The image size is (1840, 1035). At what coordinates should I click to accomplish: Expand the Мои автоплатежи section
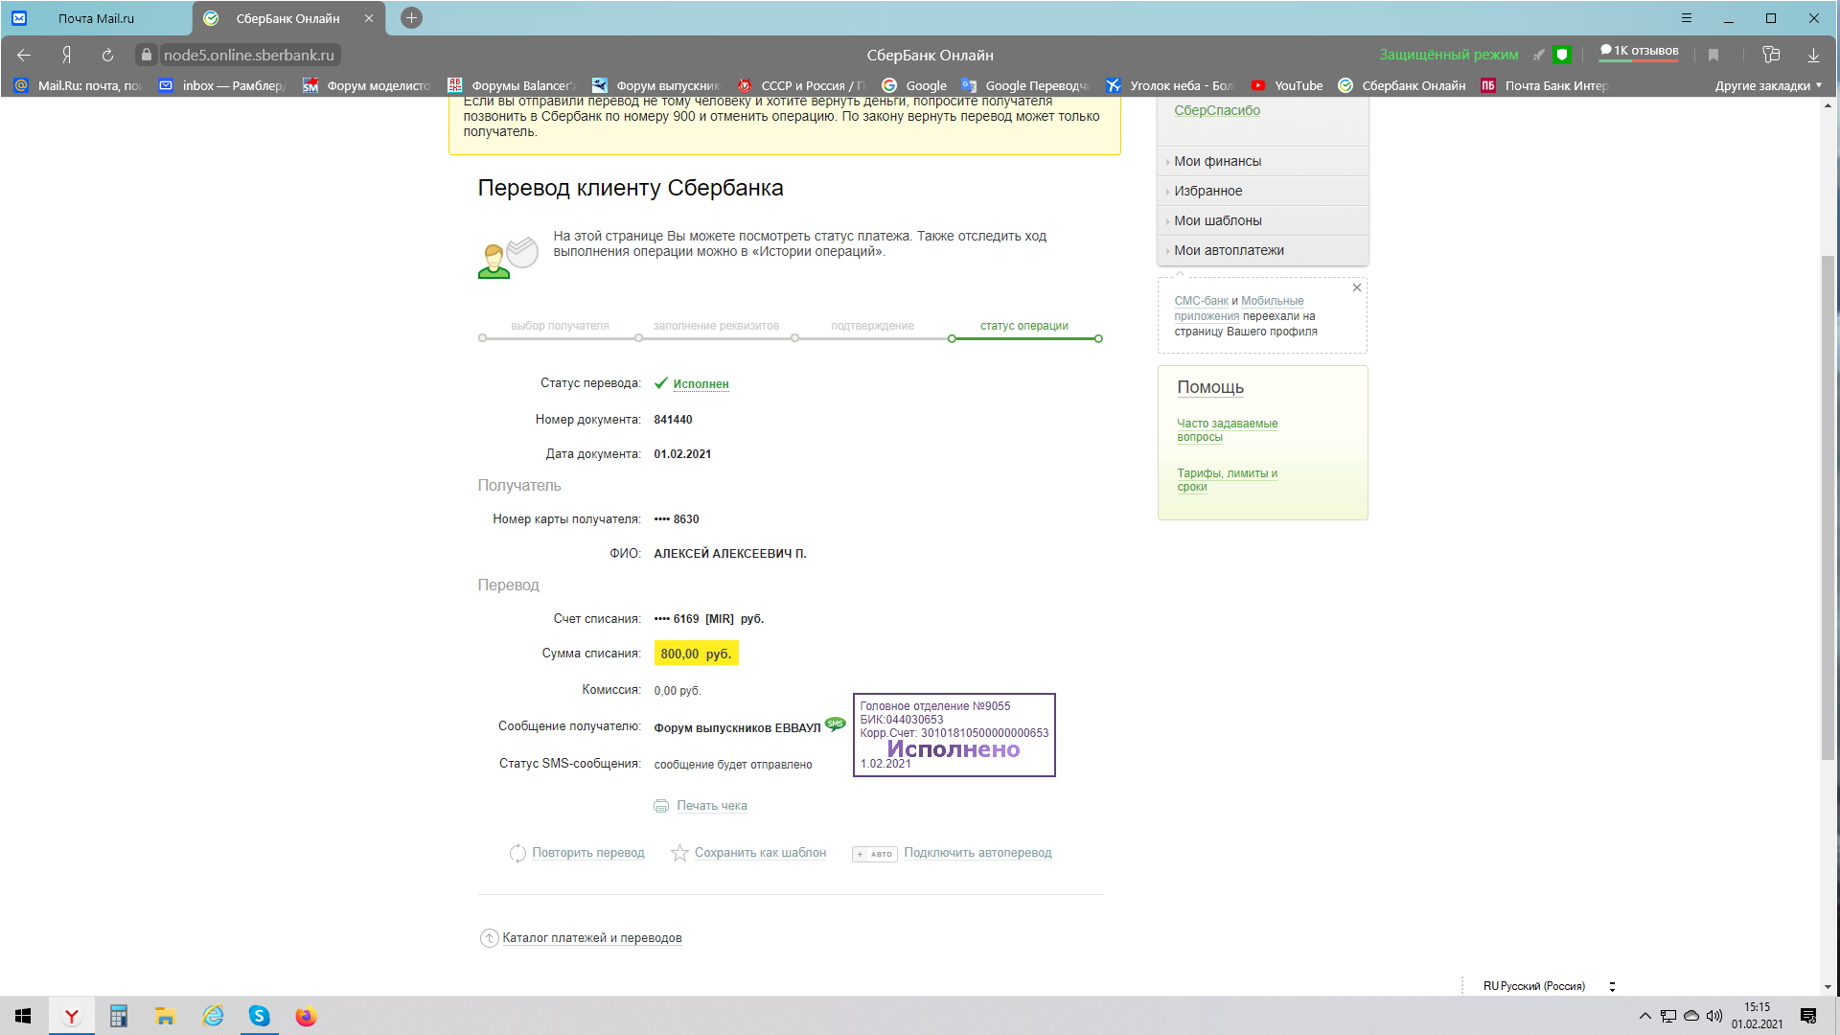coord(1229,250)
